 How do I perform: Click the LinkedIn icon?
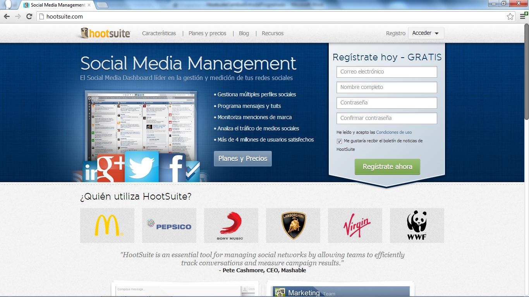tap(89, 172)
